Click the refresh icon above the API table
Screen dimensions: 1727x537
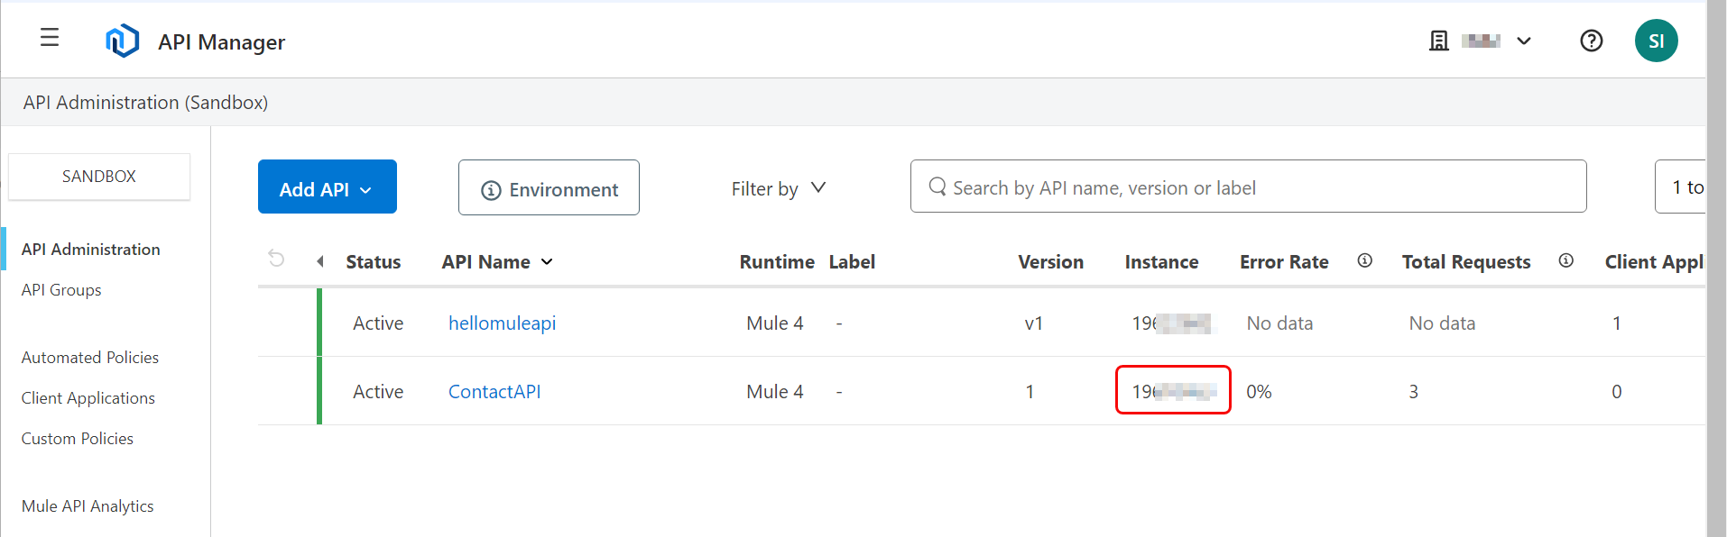tap(275, 259)
